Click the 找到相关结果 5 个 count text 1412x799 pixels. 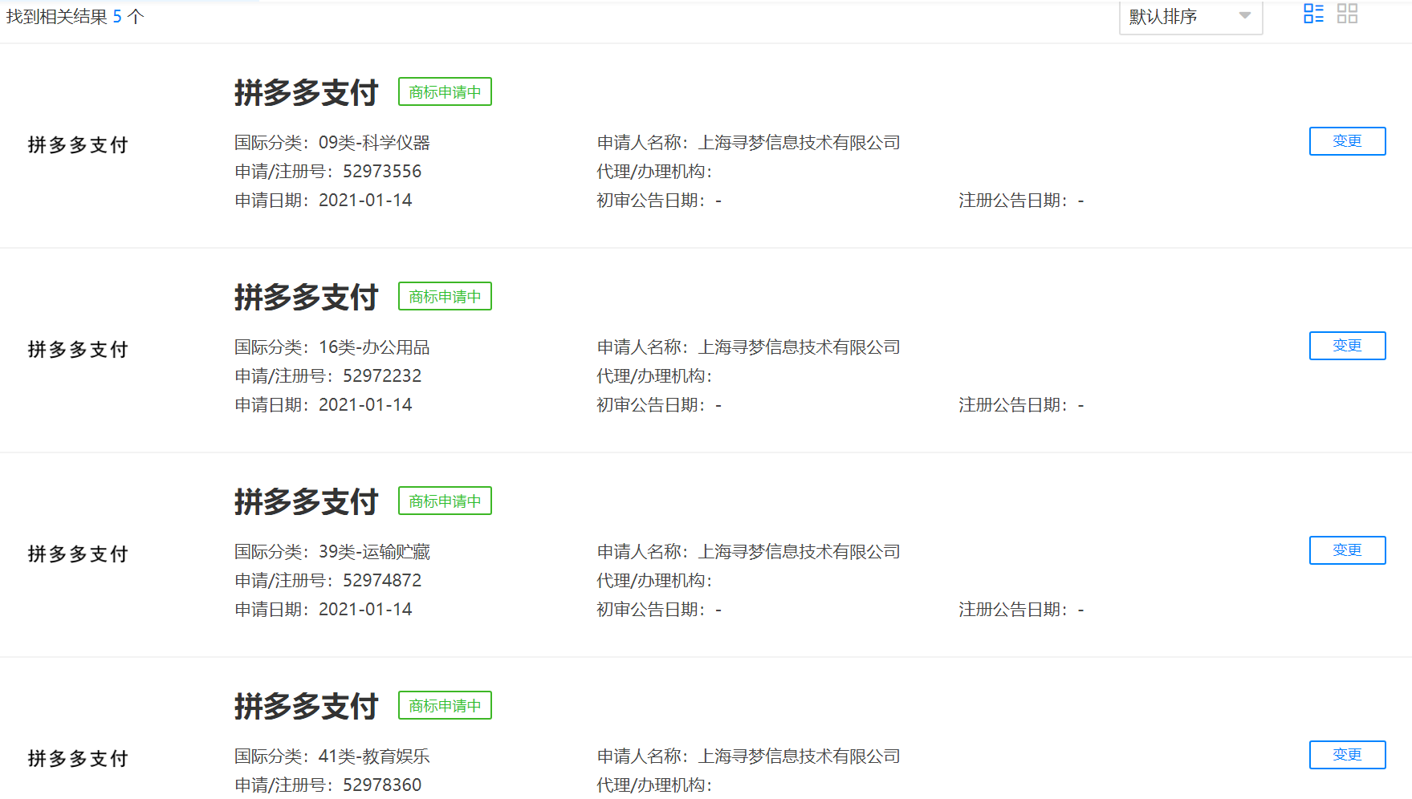click(75, 17)
